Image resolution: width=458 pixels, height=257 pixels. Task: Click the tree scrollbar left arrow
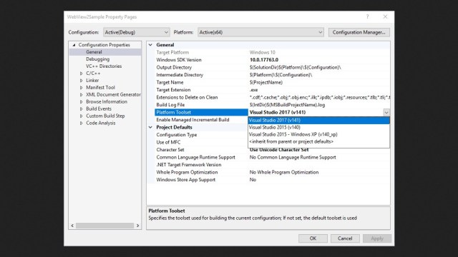pyautogui.click(x=72, y=226)
